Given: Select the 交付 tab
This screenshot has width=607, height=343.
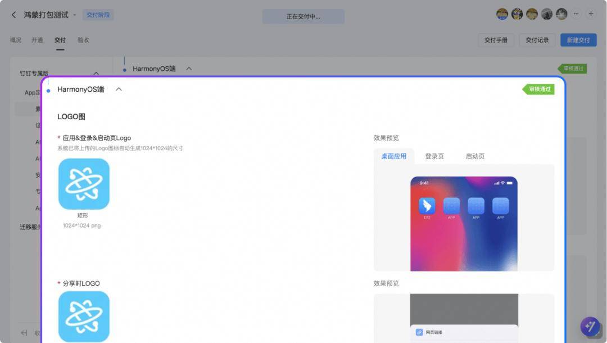Looking at the screenshot, I should pyautogui.click(x=60, y=40).
